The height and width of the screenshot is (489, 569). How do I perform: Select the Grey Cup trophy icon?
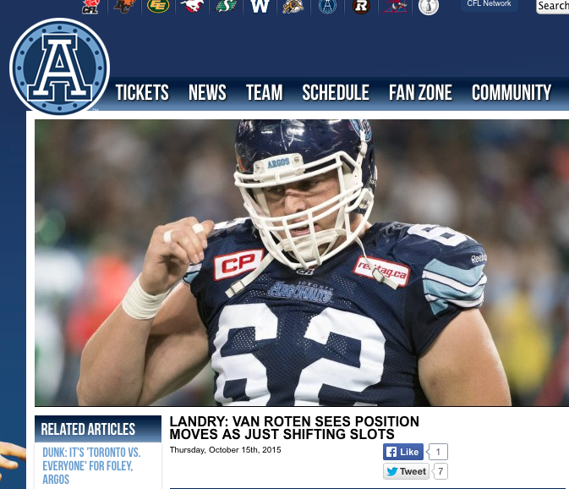pos(429,7)
